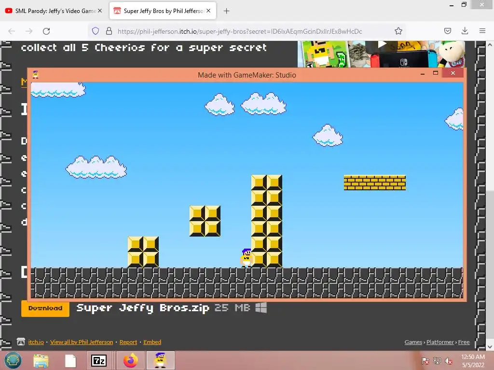View site security lock info
Image resolution: width=494 pixels, height=370 pixels.
click(x=109, y=31)
